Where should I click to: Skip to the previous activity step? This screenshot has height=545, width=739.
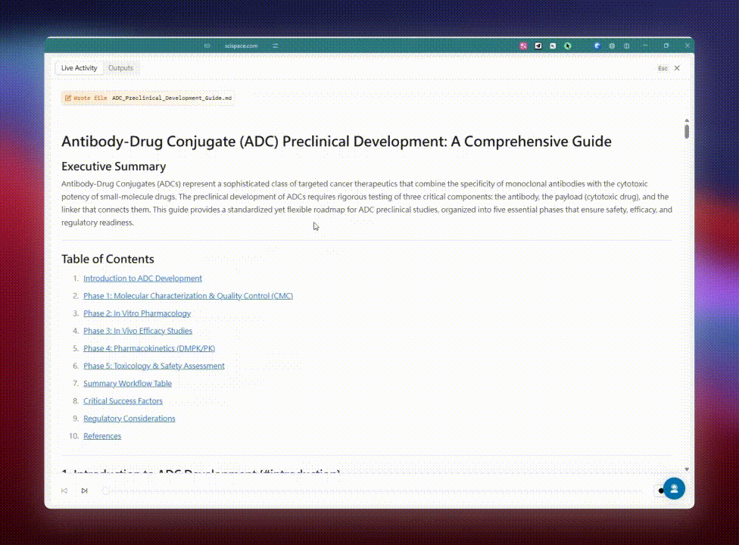[x=64, y=490]
